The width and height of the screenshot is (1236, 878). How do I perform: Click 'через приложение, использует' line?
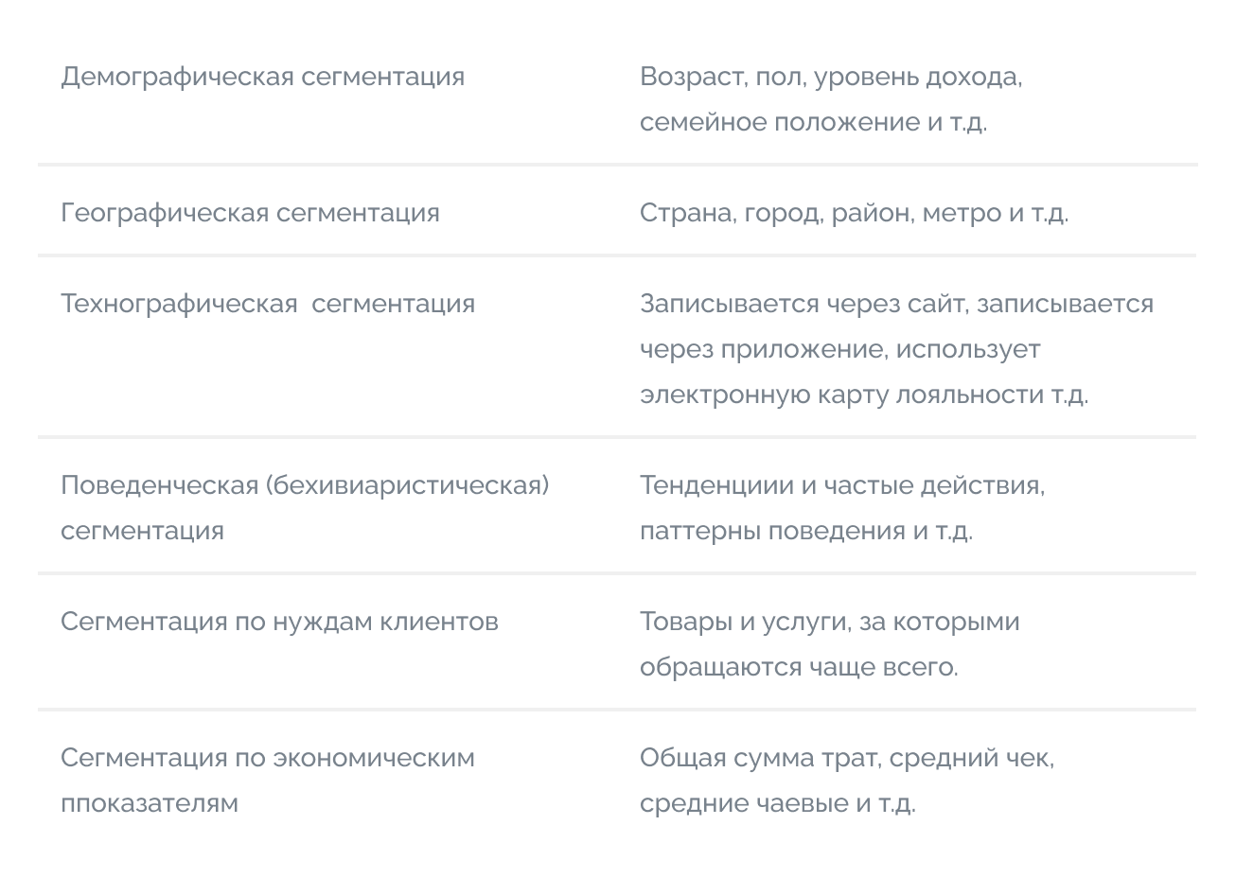tap(840, 349)
